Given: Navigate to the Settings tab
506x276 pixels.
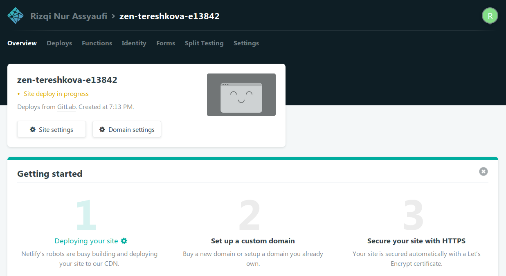Looking at the screenshot, I should [x=246, y=43].
